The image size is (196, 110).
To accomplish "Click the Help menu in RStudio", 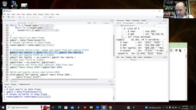I will tap(57, 14).
